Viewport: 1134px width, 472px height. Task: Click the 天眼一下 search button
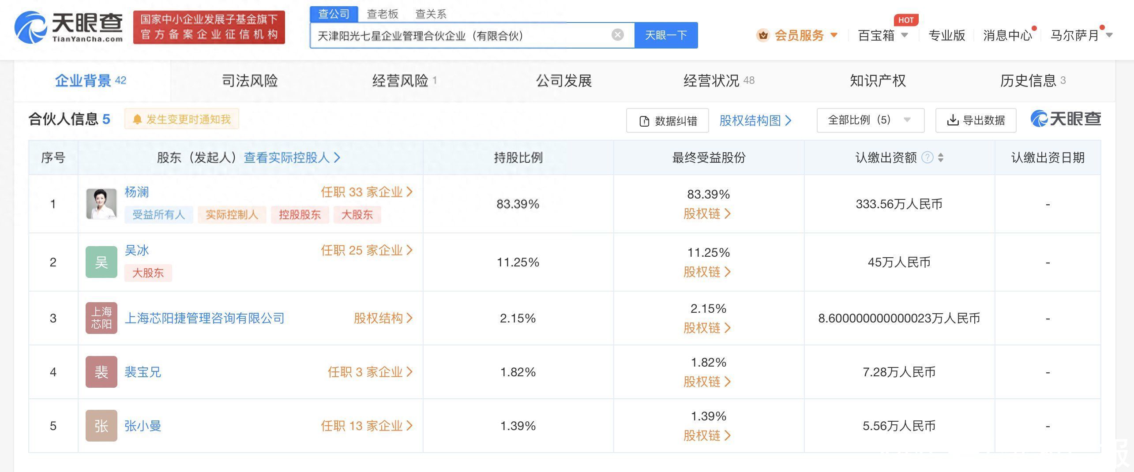[x=666, y=35]
